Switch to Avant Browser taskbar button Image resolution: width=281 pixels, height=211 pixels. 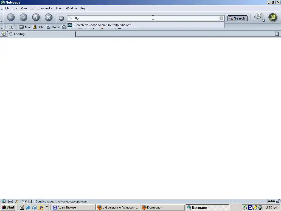click(x=74, y=207)
